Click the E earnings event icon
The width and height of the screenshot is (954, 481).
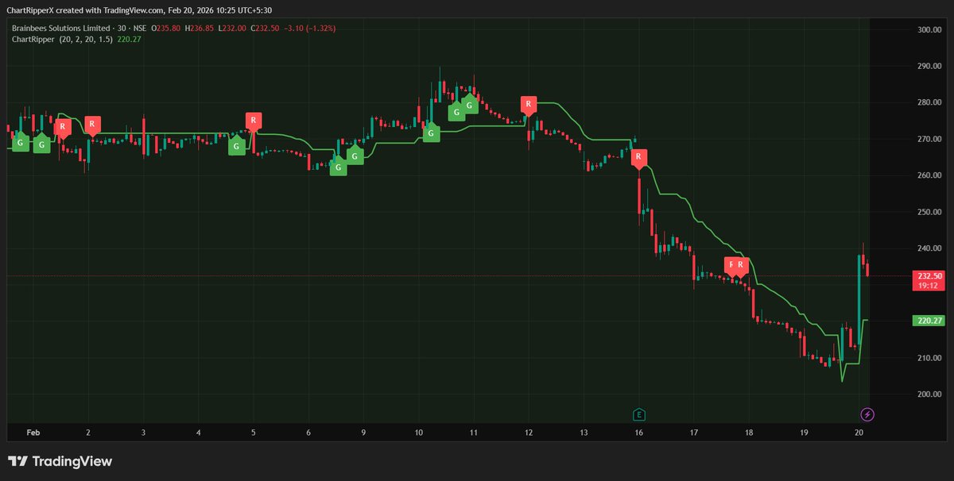(x=638, y=414)
